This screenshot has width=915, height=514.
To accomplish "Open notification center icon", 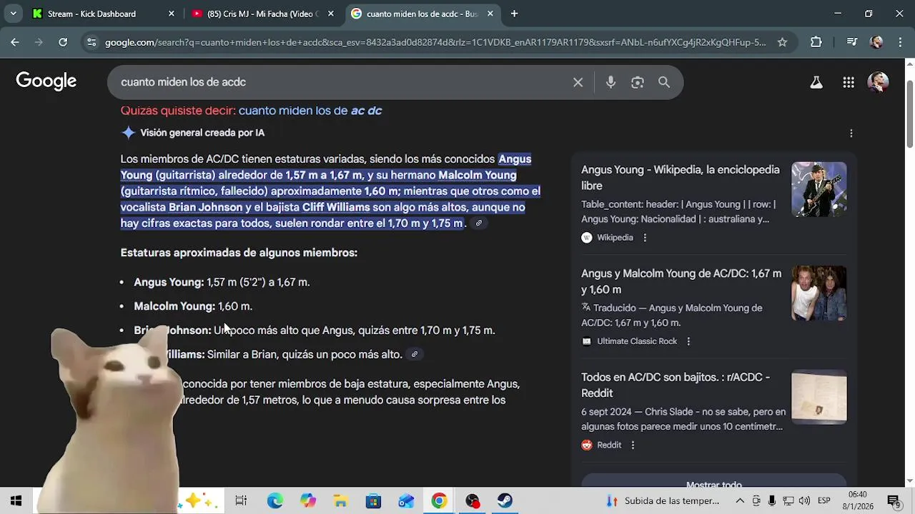I will tap(894, 500).
